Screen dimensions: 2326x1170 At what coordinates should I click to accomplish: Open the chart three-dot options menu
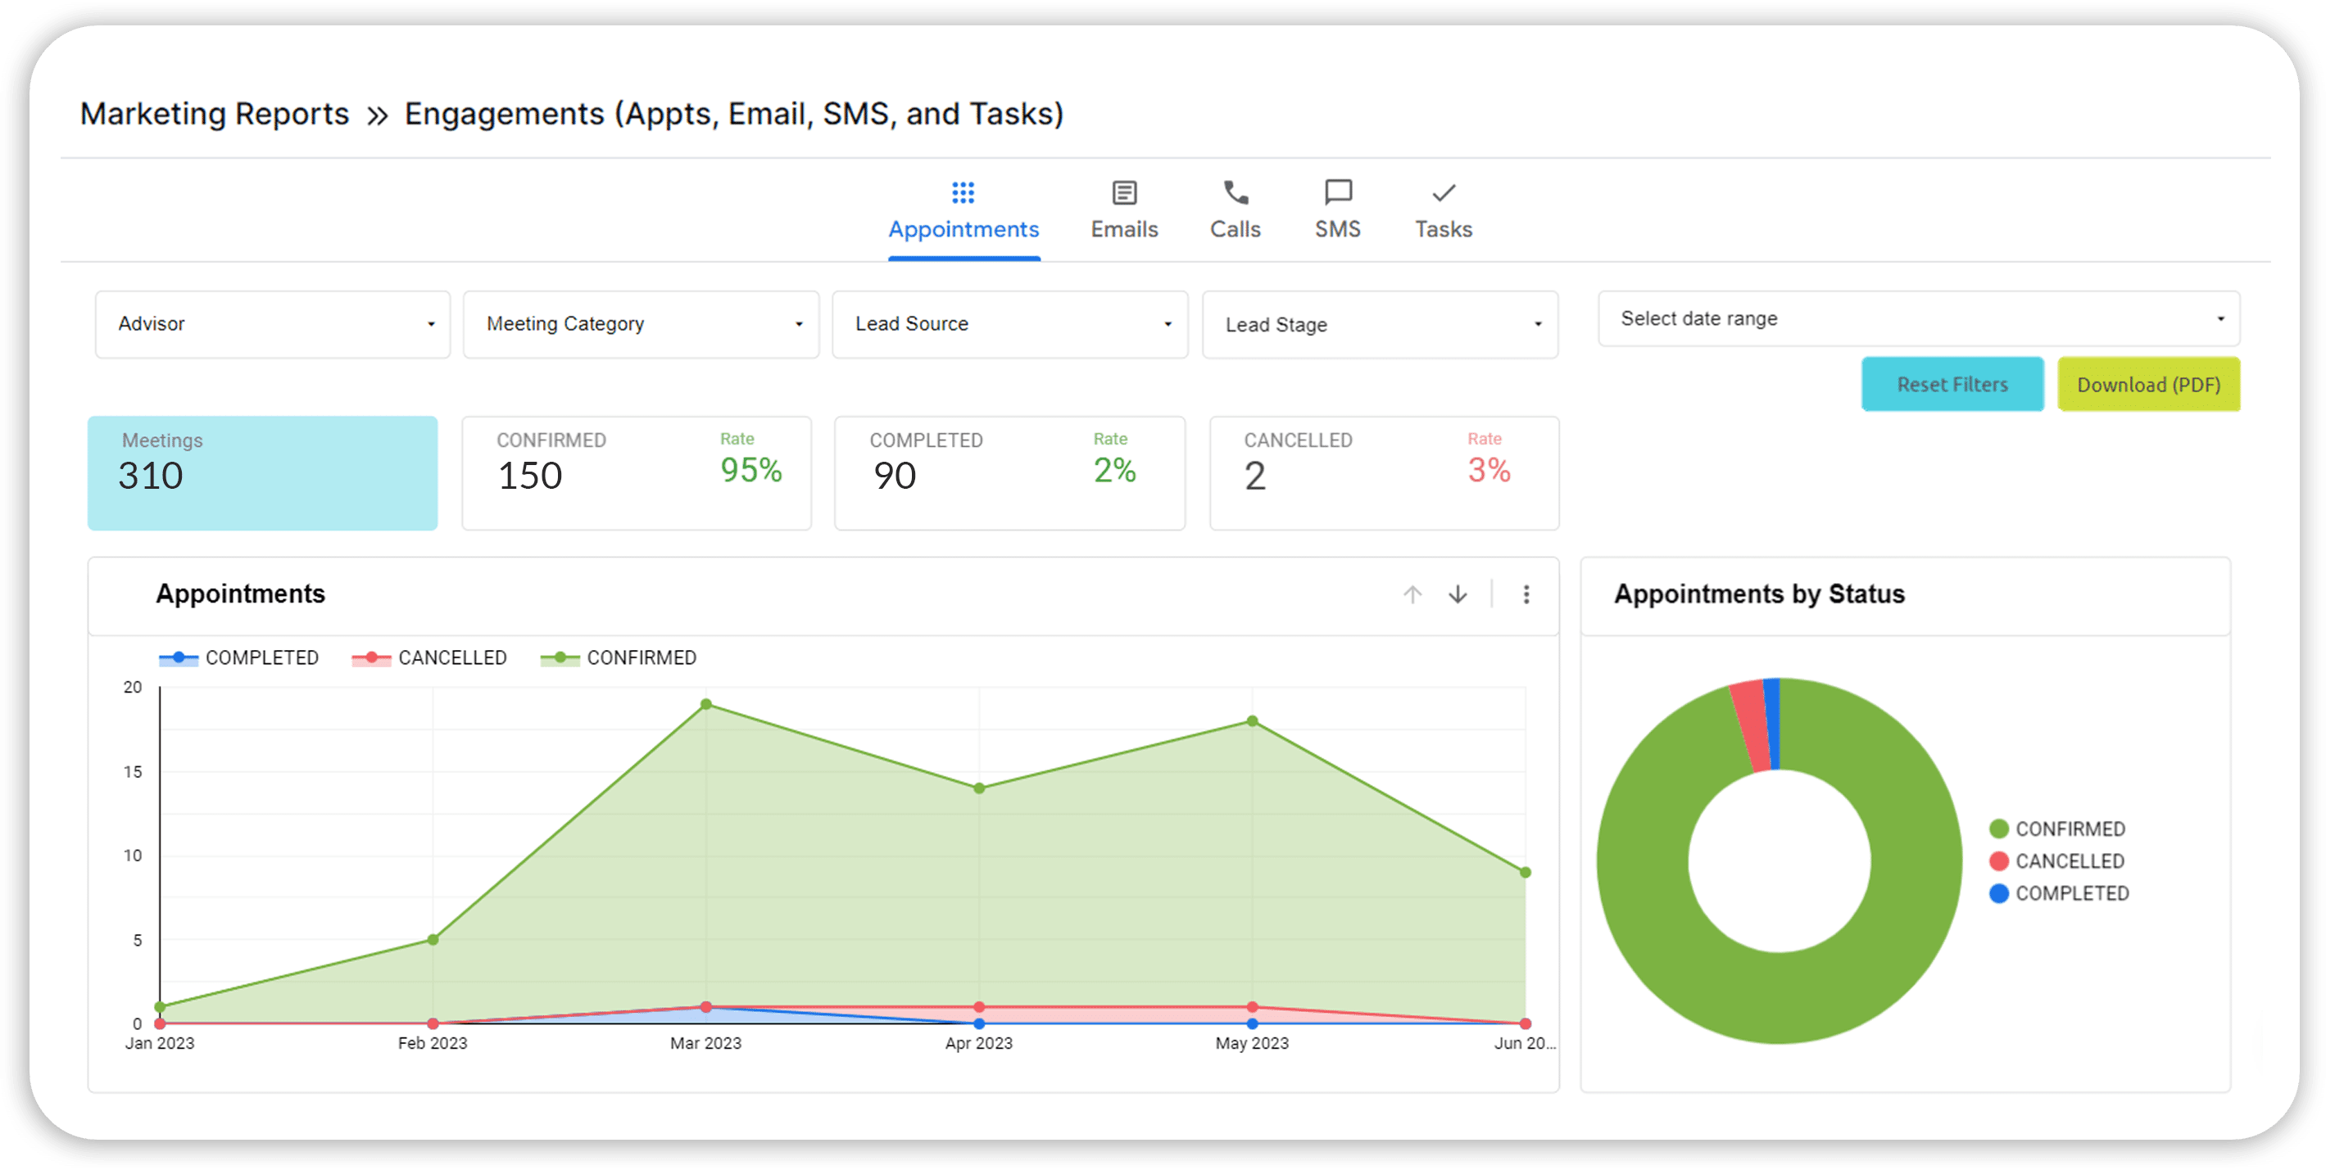pos(1526,594)
